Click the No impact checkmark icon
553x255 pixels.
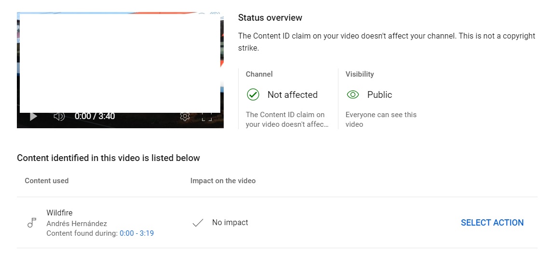click(198, 223)
